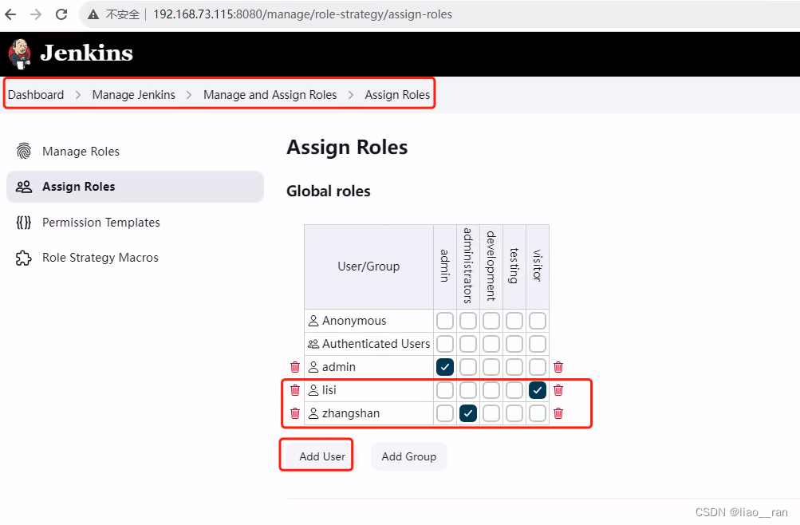
Task: Check development role for Authenticated Users
Action: [491, 344]
